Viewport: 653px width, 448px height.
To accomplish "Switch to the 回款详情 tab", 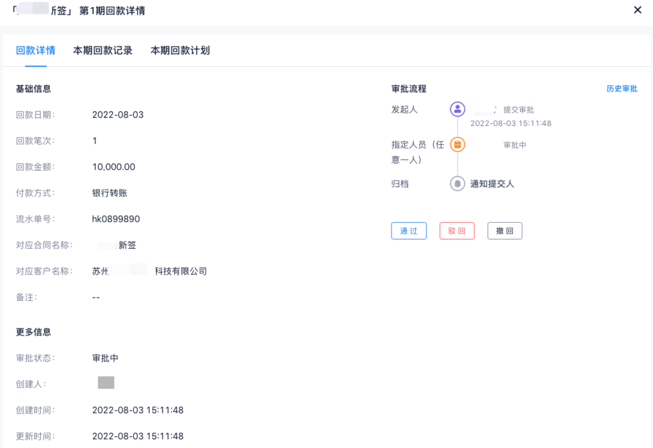I will [36, 50].
